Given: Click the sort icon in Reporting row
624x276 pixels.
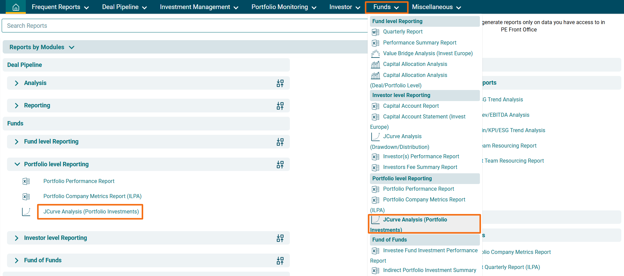Looking at the screenshot, I should [280, 106].
